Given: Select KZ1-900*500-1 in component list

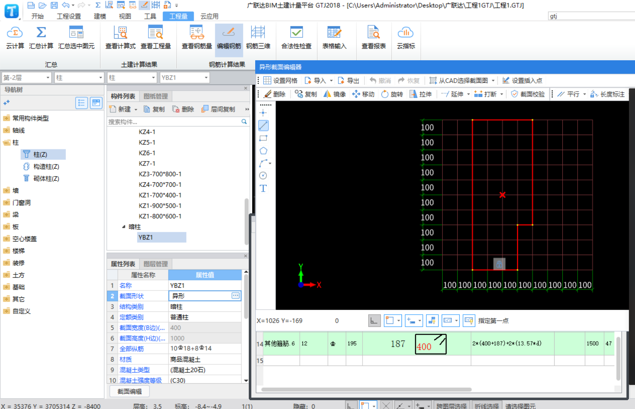Looking at the screenshot, I should pyautogui.click(x=160, y=206).
